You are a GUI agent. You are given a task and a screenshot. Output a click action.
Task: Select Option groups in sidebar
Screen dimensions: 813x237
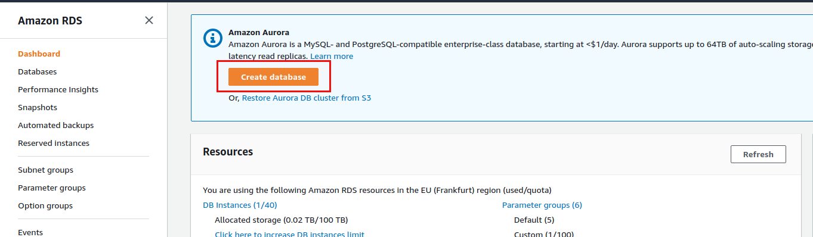click(45, 205)
